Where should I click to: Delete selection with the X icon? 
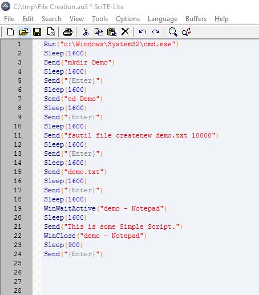(x=125, y=31)
